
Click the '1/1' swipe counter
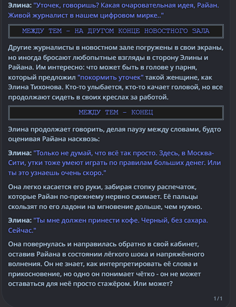[218, 298]
